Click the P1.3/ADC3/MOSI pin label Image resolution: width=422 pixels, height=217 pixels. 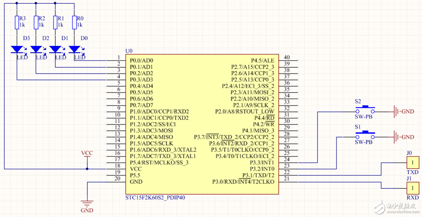point(151,131)
